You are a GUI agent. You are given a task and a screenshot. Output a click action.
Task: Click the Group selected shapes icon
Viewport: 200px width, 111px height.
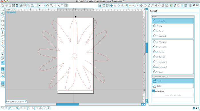(3, 108)
